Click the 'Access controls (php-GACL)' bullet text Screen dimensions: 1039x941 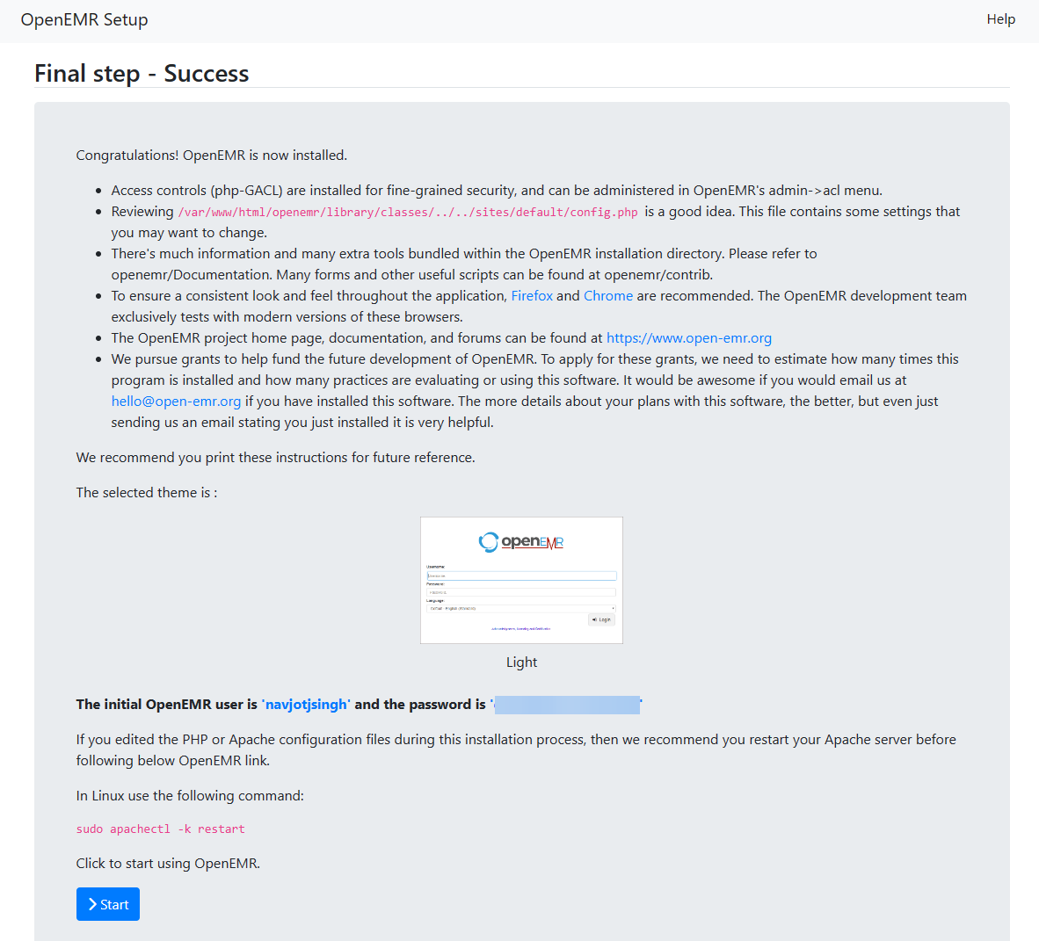[x=497, y=191]
